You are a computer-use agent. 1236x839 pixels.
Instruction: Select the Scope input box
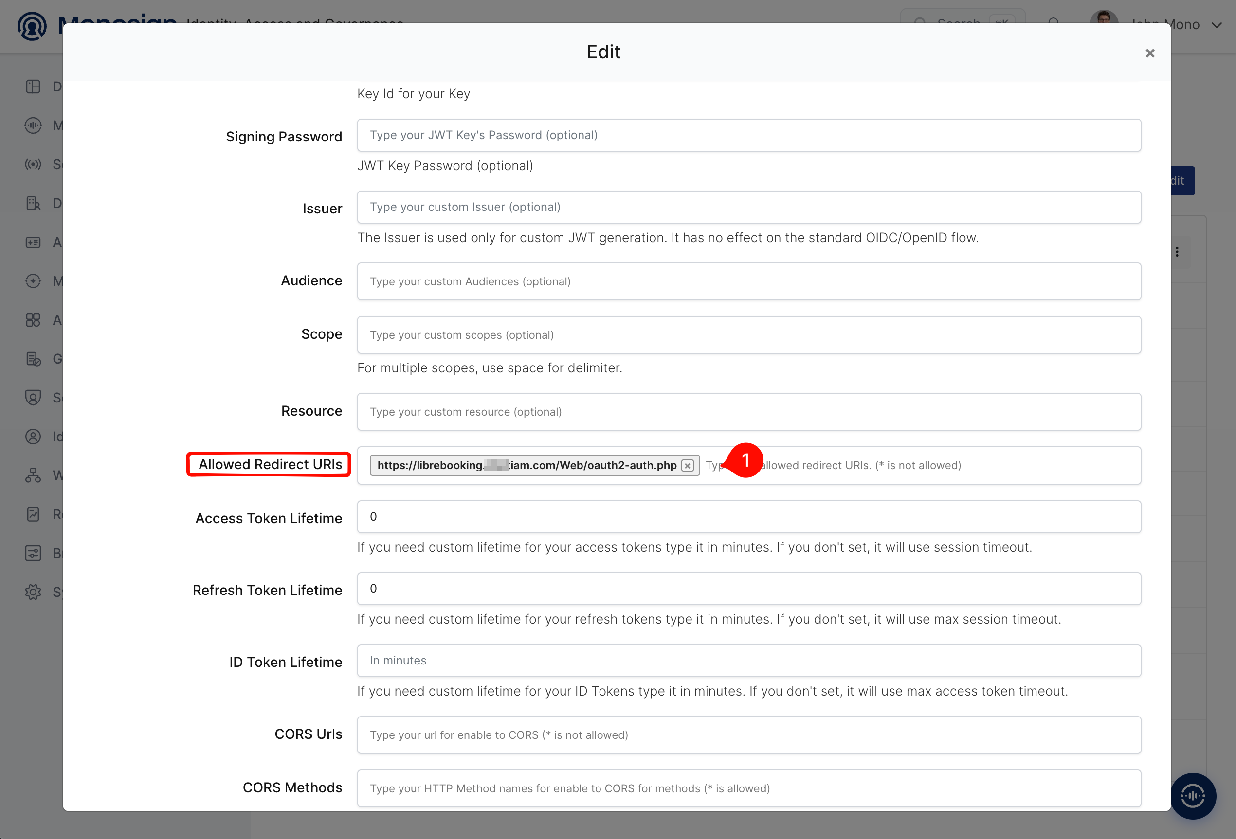tap(749, 335)
